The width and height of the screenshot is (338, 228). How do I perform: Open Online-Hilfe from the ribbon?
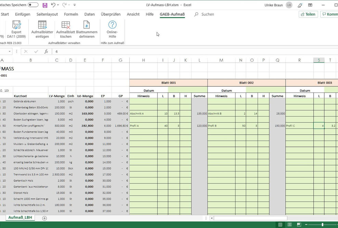[x=112, y=25]
